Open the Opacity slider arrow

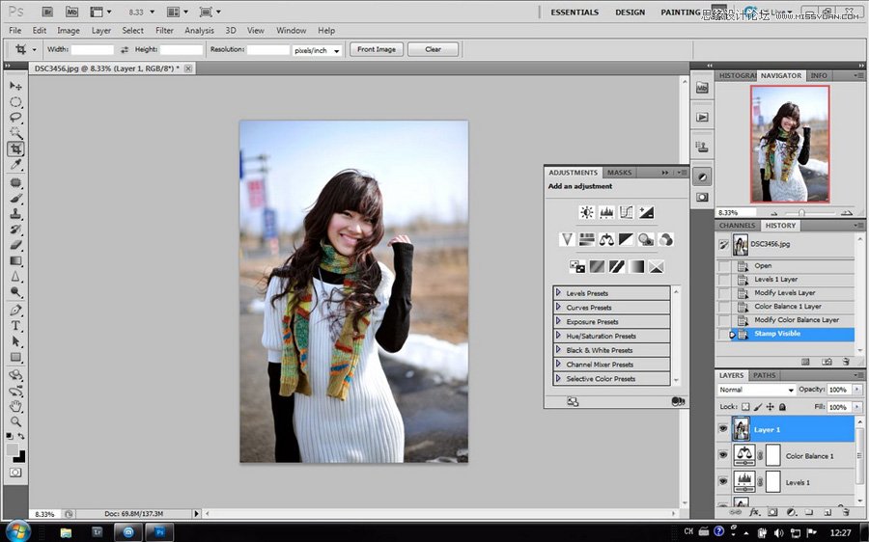858,390
